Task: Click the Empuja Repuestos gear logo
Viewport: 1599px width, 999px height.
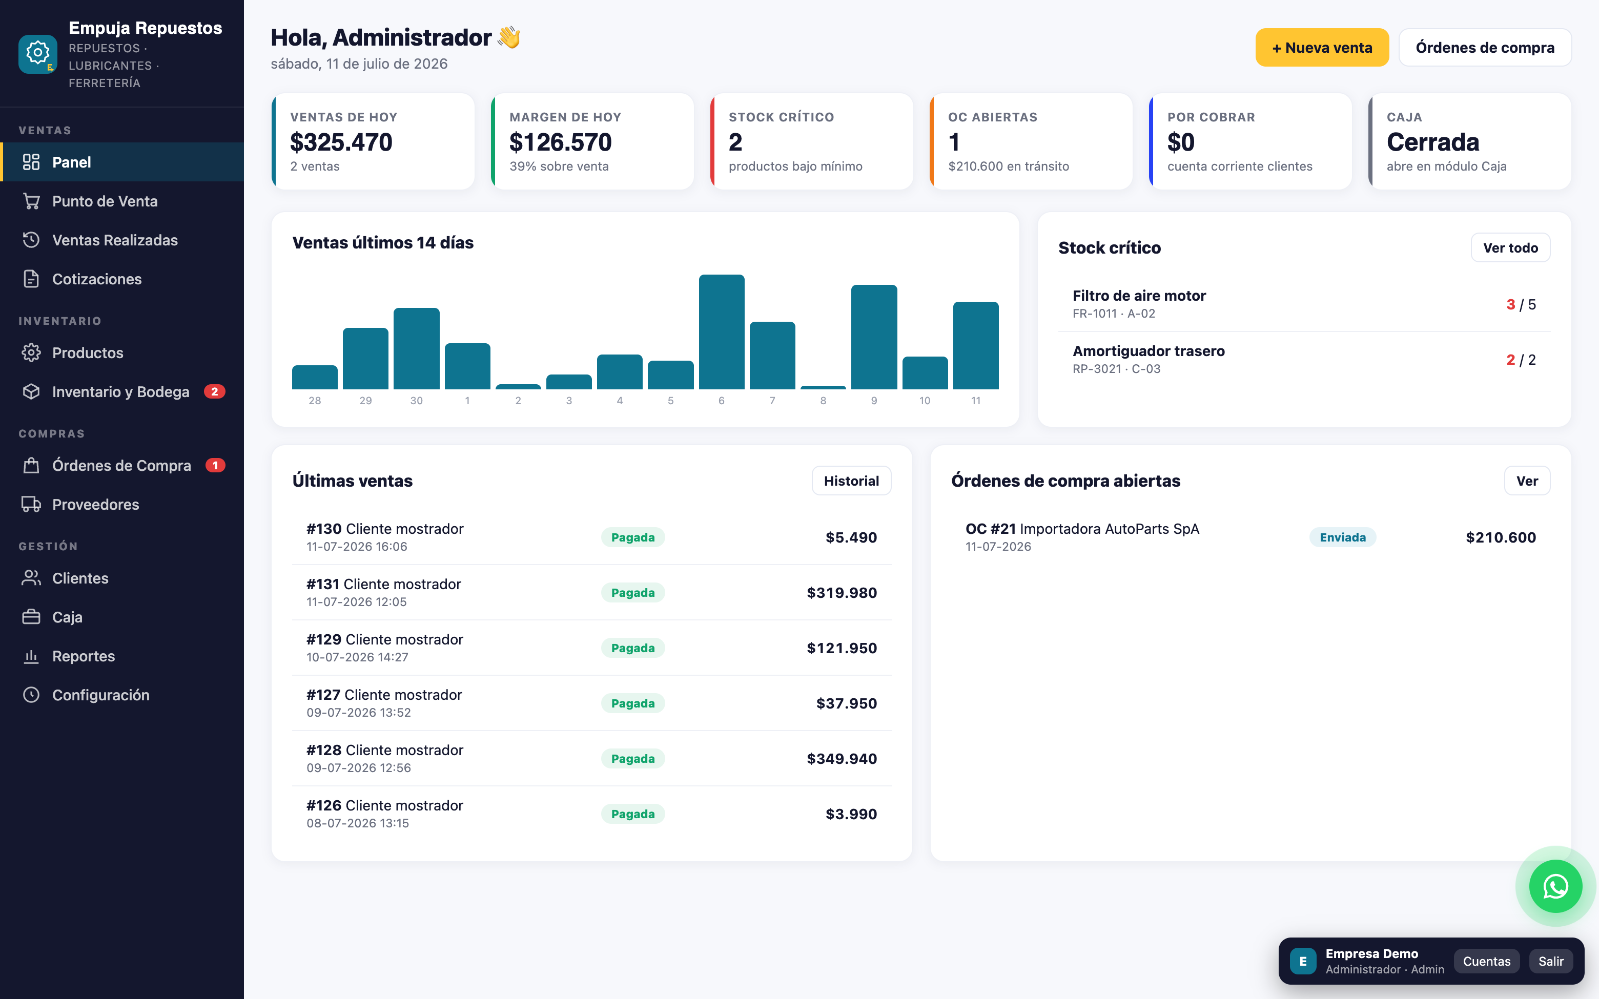Action: (37, 53)
